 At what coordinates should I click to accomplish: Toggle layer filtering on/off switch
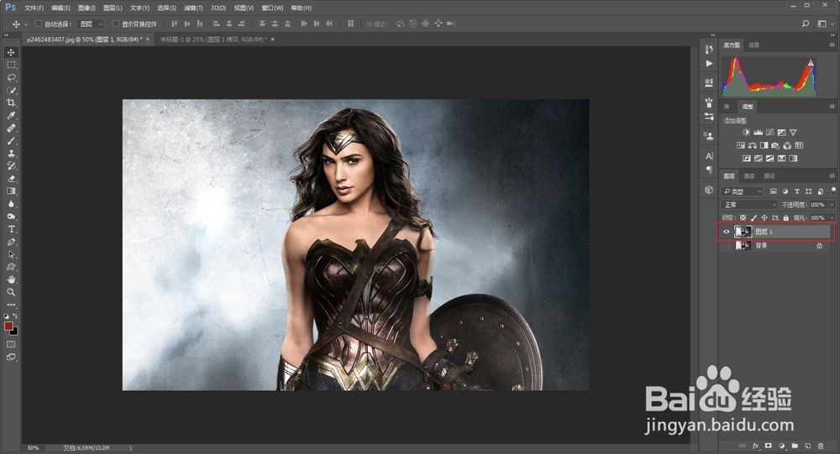point(833,190)
